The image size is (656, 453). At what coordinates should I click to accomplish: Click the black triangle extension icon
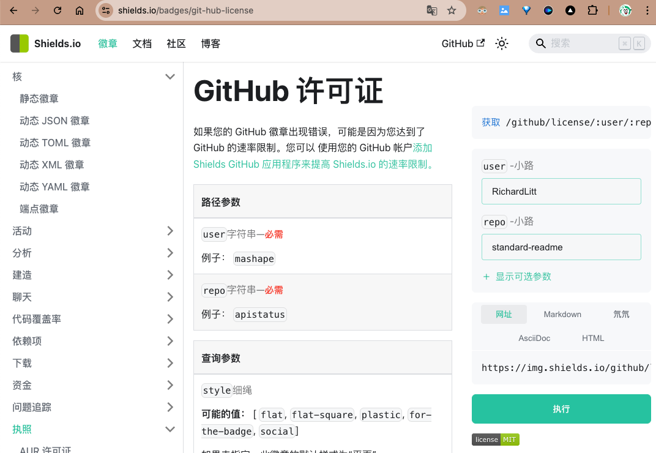pyautogui.click(x=570, y=10)
